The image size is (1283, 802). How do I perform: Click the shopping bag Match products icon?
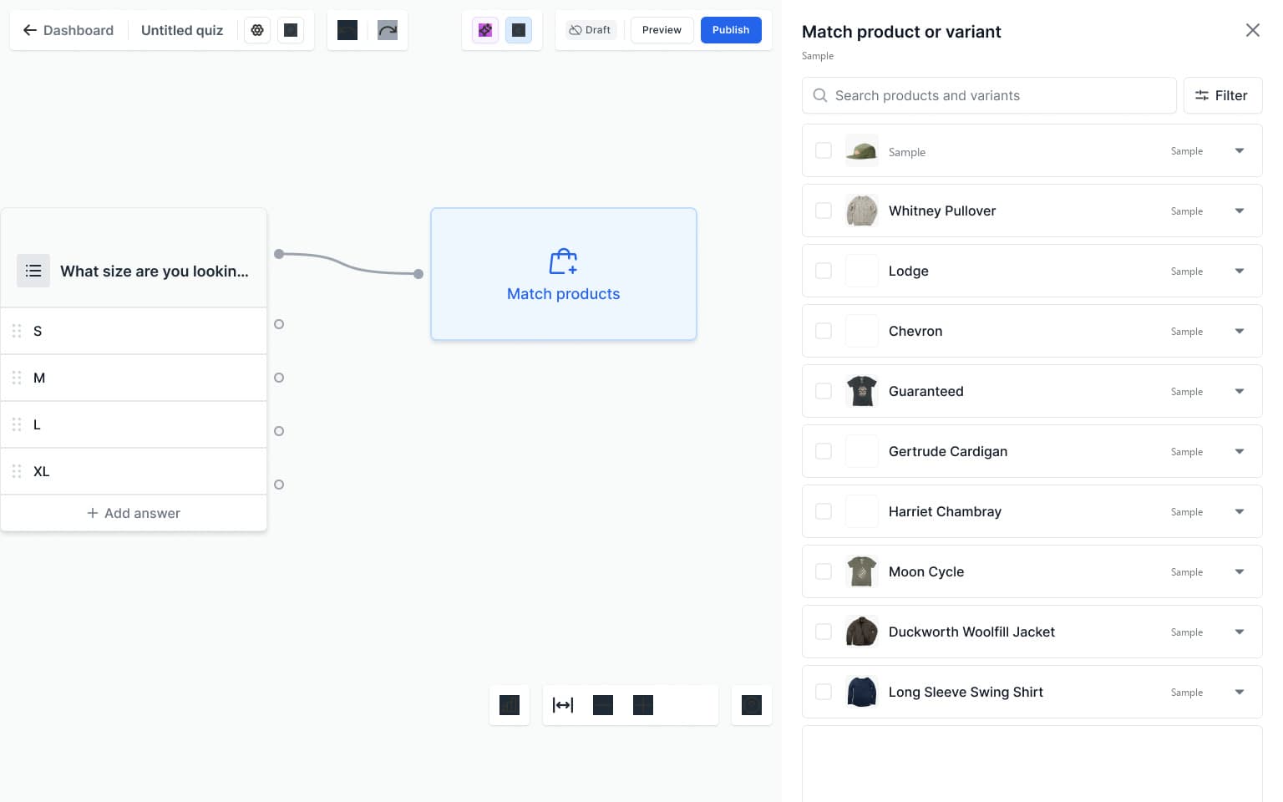pyautogui.click(x=564, y=261)
